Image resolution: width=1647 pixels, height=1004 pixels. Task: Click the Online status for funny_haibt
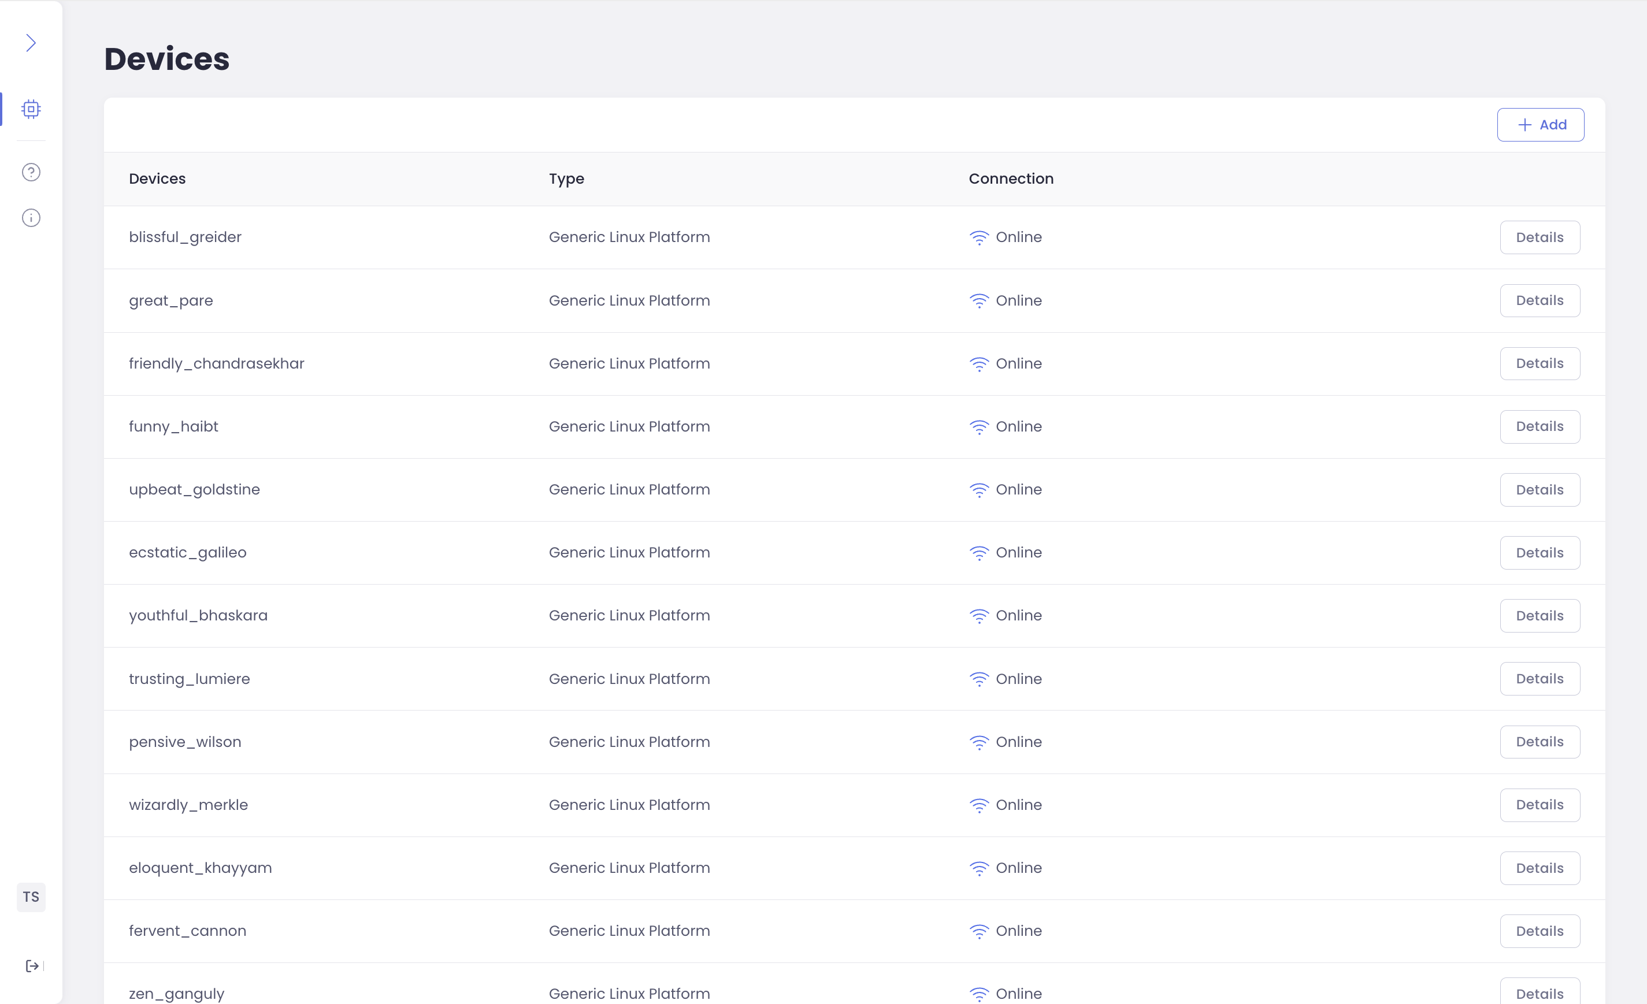click(1019, 427)
